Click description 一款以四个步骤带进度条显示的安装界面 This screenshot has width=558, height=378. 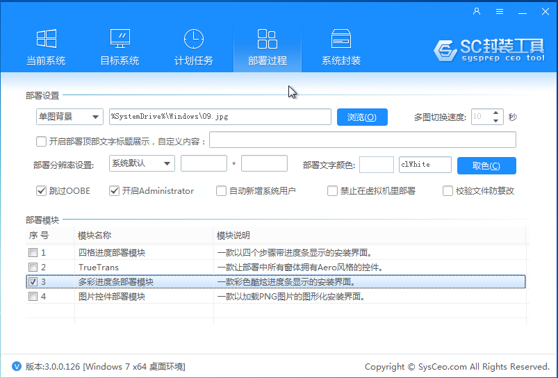295,253
